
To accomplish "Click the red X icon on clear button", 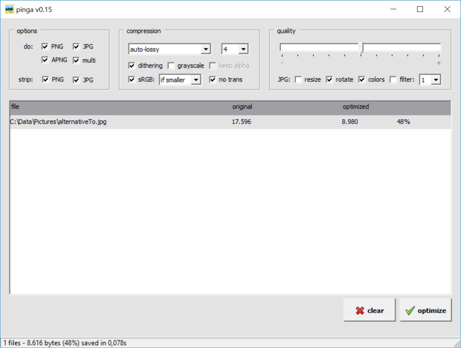I will coord(360,310).
